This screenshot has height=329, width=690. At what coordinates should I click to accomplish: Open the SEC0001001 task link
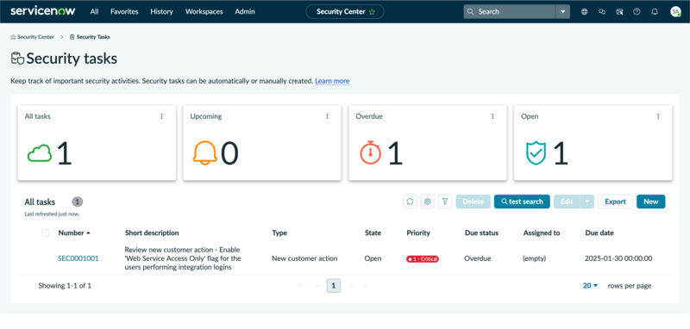tap(78, 258)
